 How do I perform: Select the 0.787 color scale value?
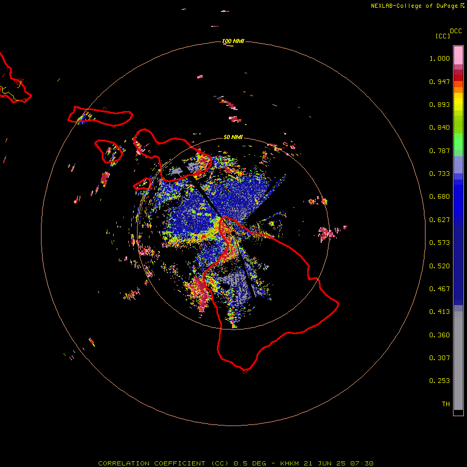point(439,150)
